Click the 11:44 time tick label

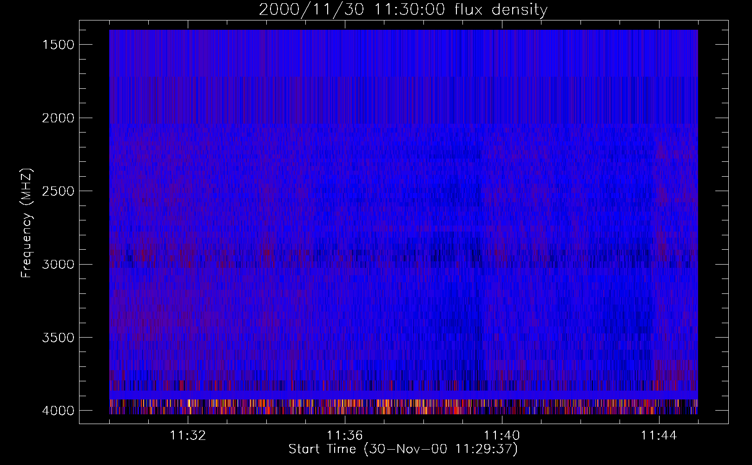click(659, 436)
